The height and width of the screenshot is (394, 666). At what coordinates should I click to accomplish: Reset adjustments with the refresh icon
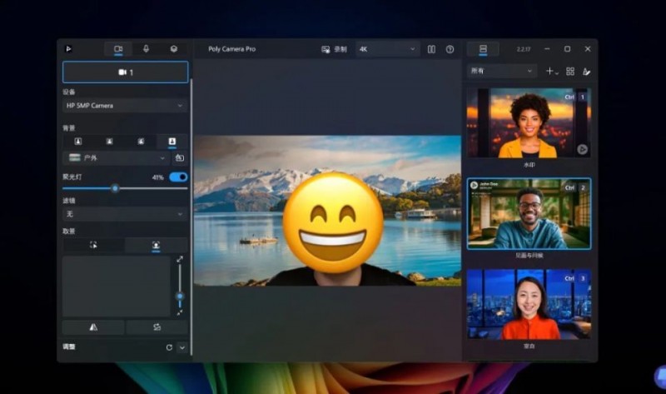pos(169,347)
